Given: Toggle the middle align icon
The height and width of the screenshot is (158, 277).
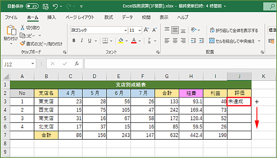Looking at the screenshot, I should click(175, 30).
